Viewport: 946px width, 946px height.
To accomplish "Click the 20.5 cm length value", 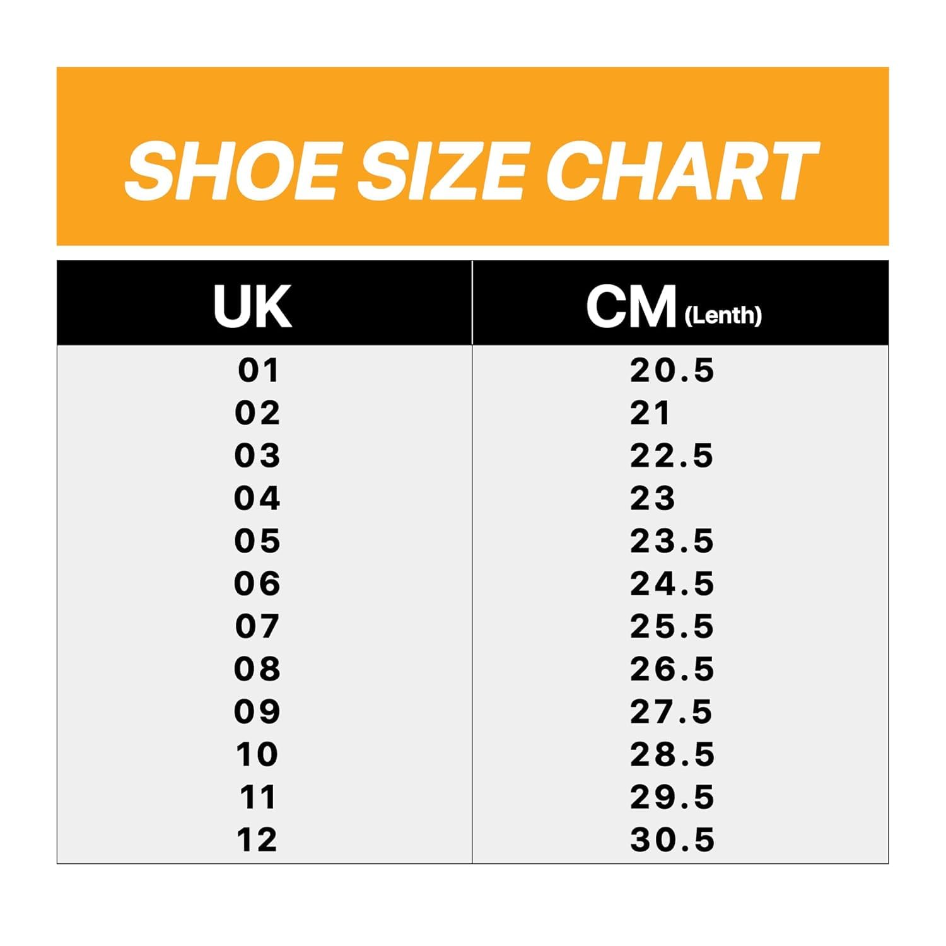I will pos(672,370).
